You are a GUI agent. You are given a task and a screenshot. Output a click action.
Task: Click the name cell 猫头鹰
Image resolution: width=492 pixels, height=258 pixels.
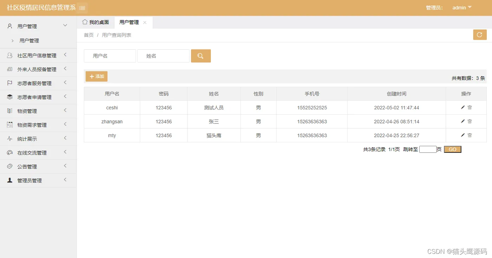pyautogui.click(x=214, y=135)
